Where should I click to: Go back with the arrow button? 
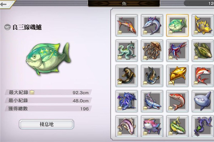[5, 4]
